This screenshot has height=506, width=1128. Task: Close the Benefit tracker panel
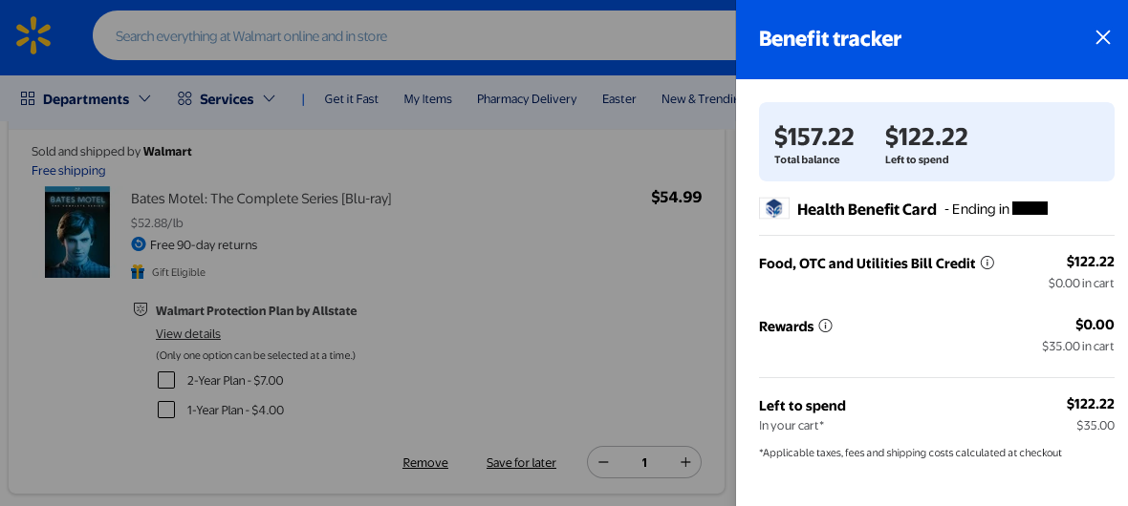1103,37
